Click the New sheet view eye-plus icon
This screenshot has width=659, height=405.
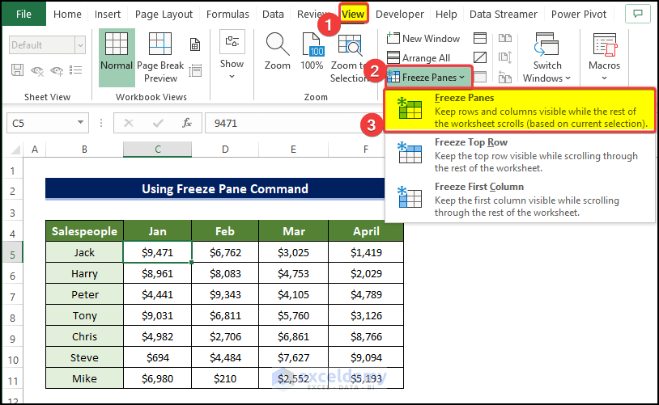(x=57, y=71)
